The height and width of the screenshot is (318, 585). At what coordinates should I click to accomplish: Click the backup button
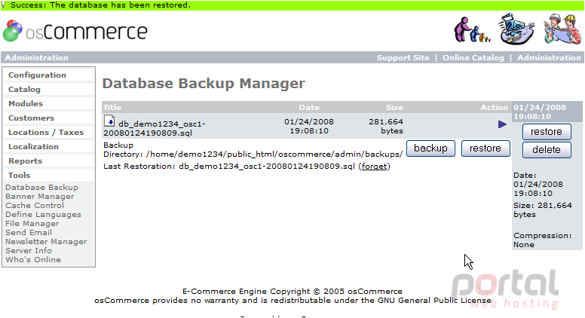[430, 148]
